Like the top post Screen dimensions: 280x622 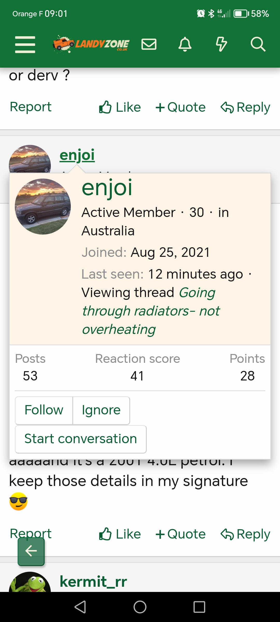point(120,107)
